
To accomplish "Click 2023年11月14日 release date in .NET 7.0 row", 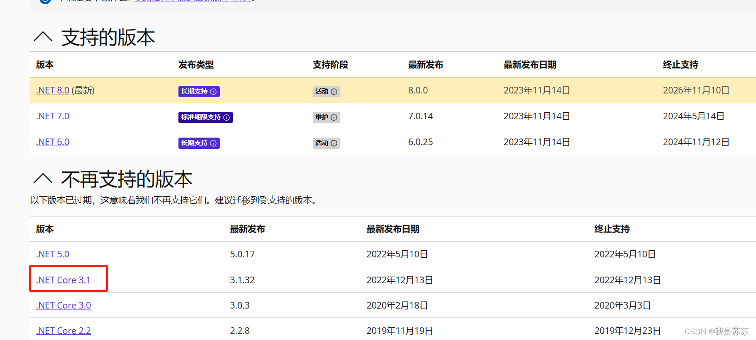I will click(537, 116).
